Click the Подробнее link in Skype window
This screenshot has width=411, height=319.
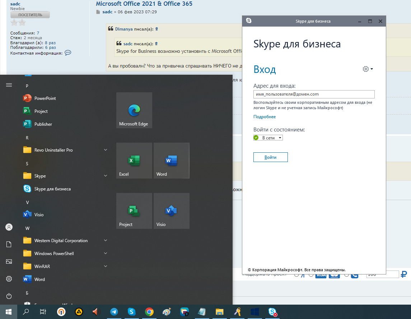click(x=265, y=117)
